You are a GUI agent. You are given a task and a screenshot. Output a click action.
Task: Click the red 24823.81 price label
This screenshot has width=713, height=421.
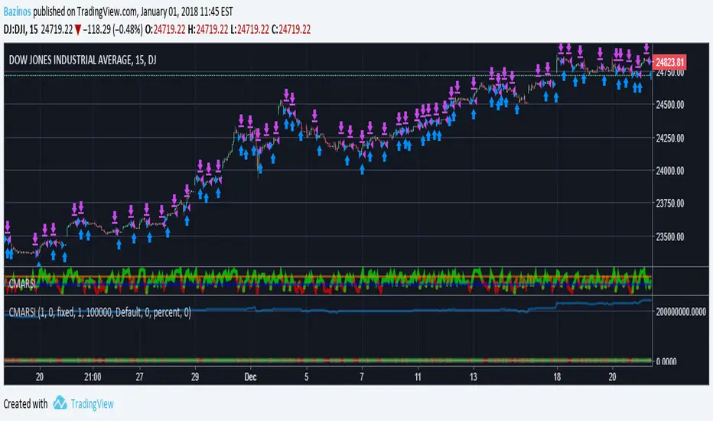point(669,62)
